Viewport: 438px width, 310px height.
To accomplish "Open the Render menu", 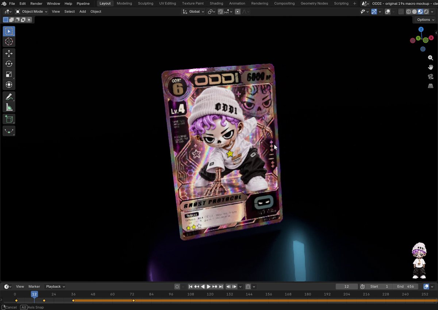I will point(36,3).
